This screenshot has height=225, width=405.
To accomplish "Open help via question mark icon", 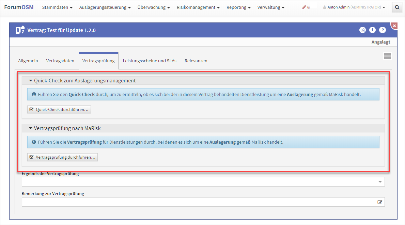I will (x=383, y=30).
